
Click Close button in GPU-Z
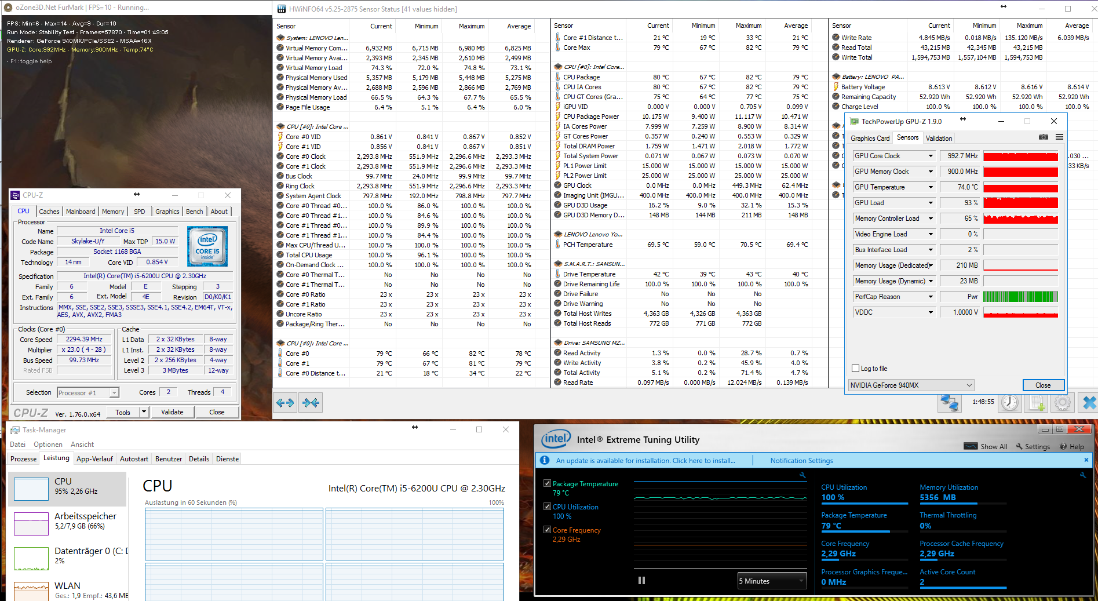1043,385
